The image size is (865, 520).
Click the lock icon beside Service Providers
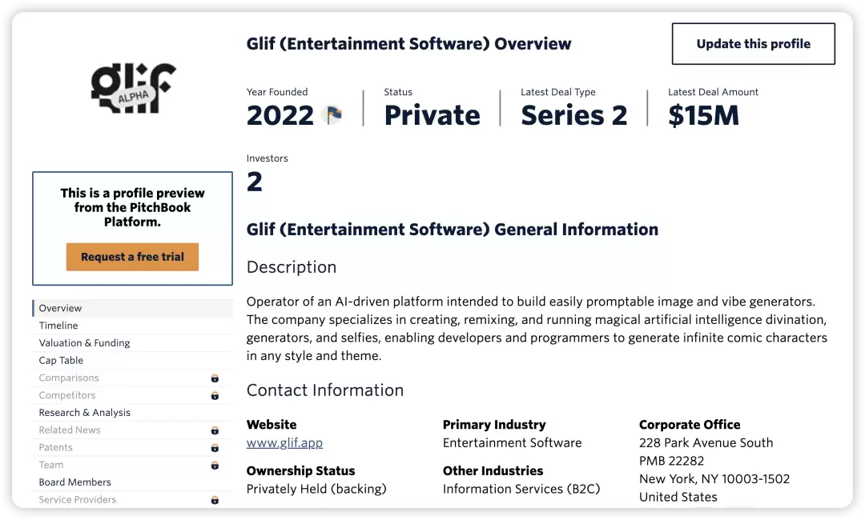coord(215,500)
